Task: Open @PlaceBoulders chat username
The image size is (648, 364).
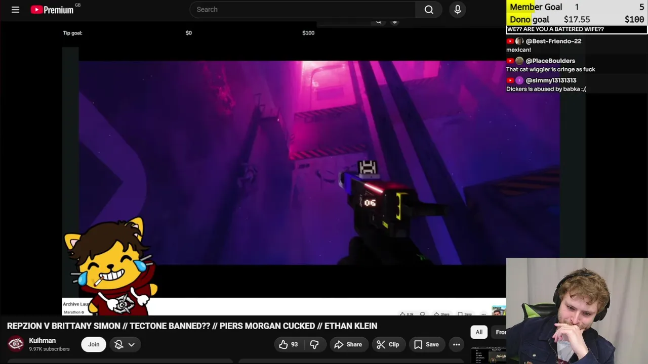Action: [x=550, y=61]
